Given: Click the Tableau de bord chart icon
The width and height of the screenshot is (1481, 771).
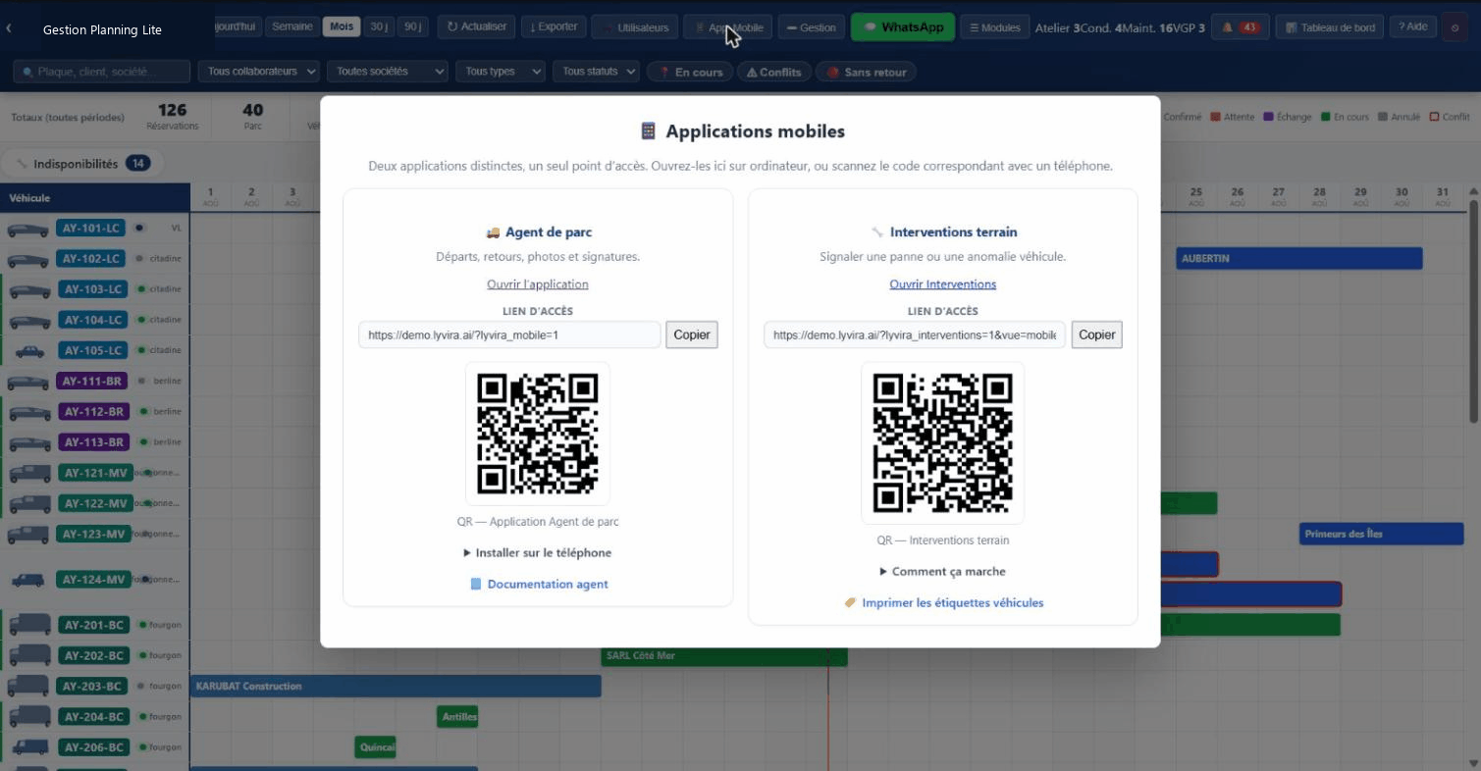Looking at the screenshot, I should point(1292,27).
